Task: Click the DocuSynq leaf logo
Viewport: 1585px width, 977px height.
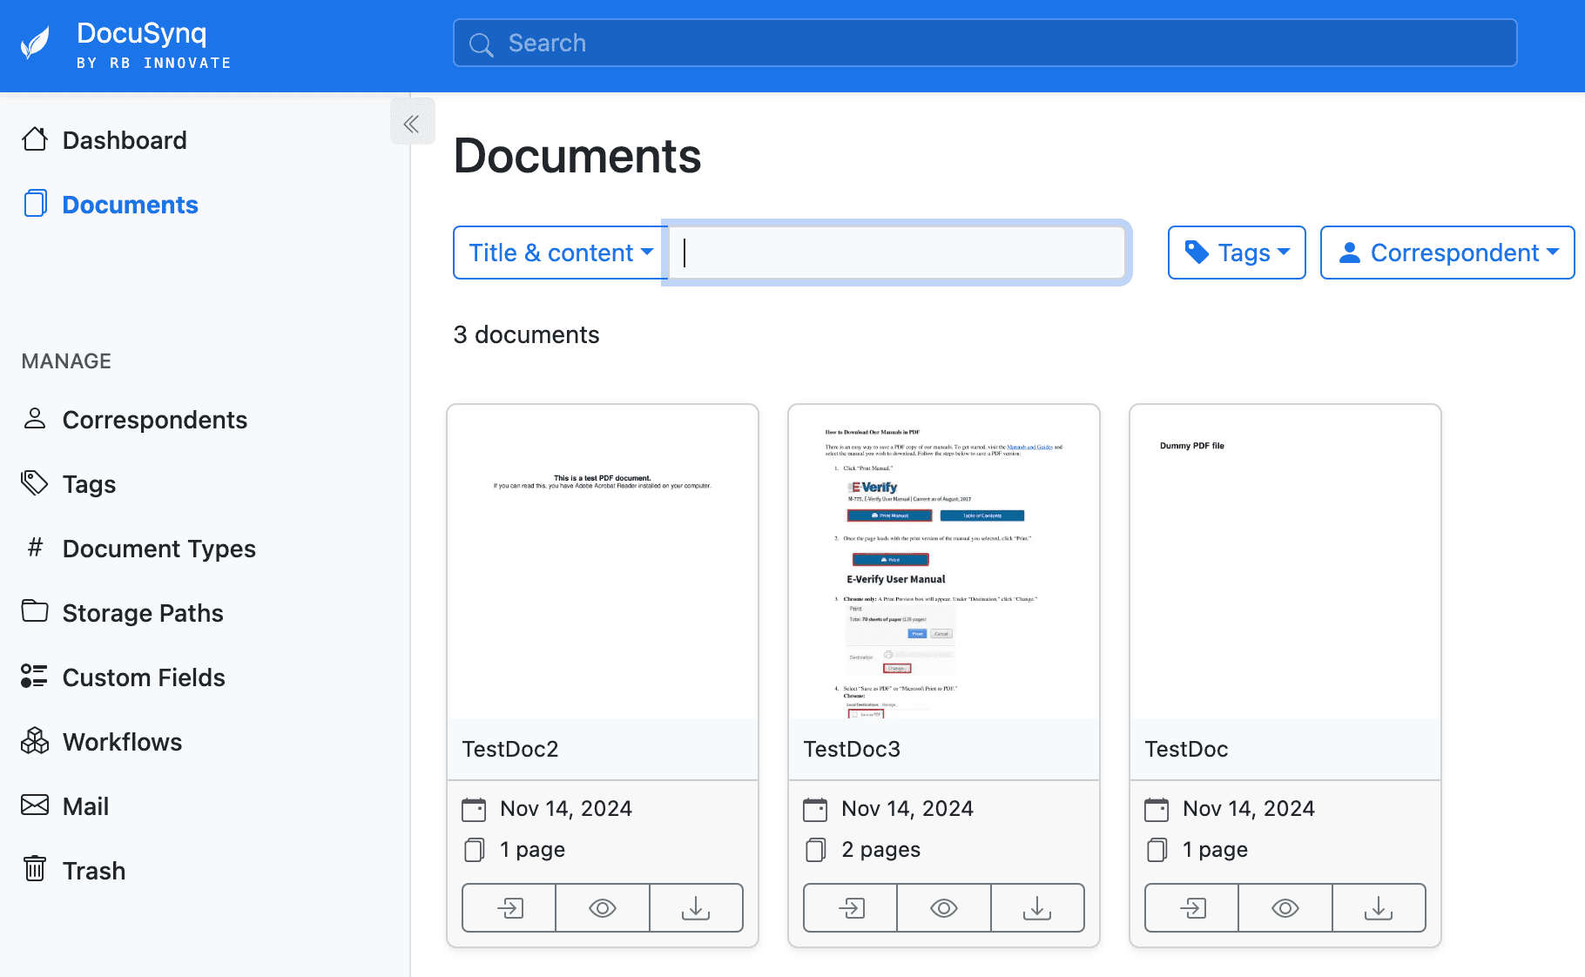Action: pos(35,44)
